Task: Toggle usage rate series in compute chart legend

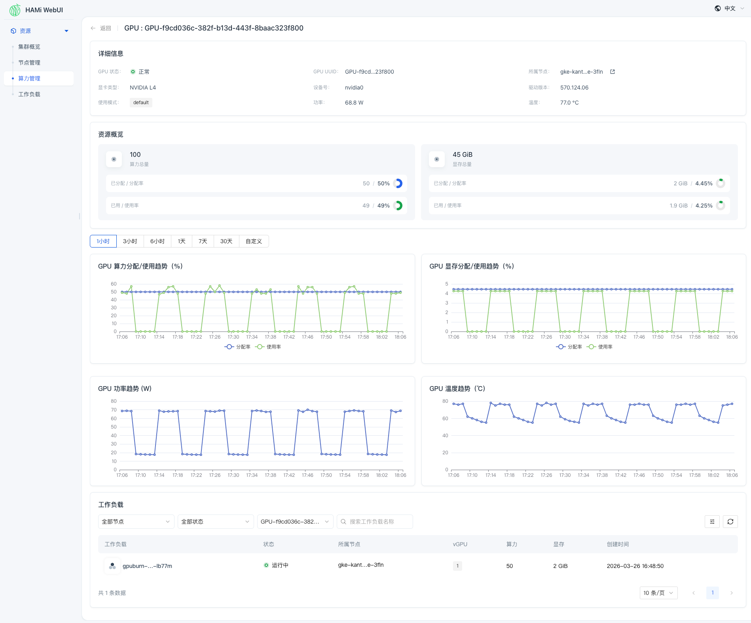Action: coord(269,347)
